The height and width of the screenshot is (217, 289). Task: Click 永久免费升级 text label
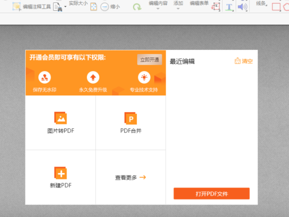93,90
